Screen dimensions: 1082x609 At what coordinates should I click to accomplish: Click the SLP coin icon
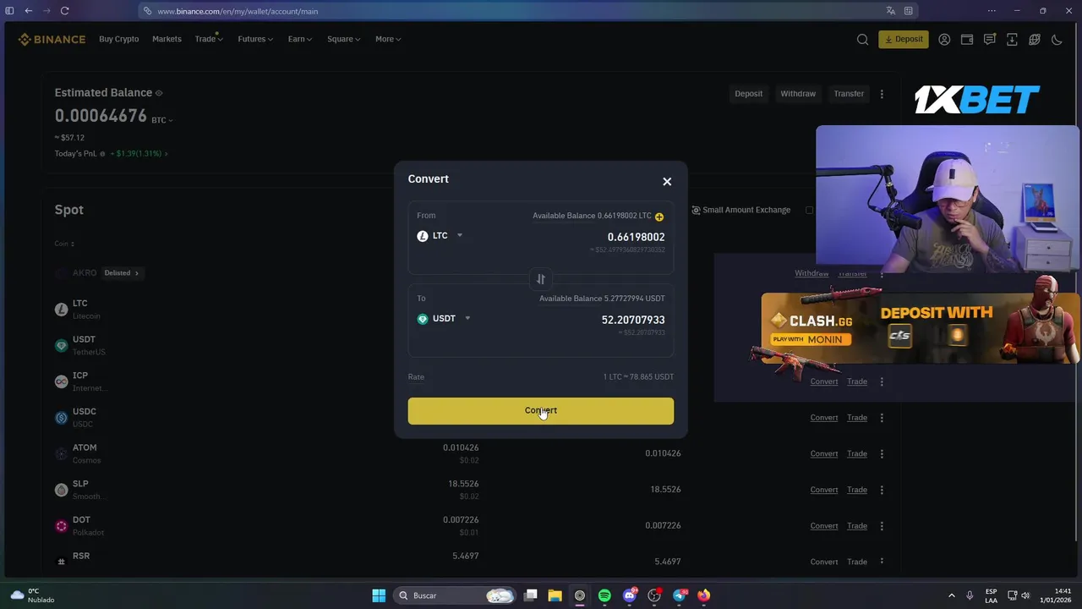click(61, 490)
